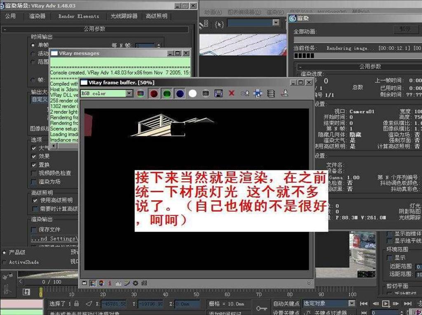Enable 保存文件 save file checkbox

coord(34,229)
